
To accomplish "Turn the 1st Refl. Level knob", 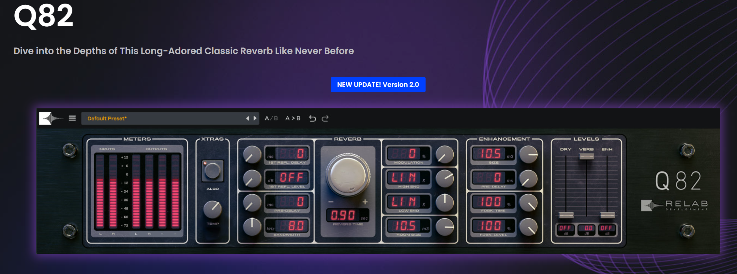I will click(x=252, y=179).
